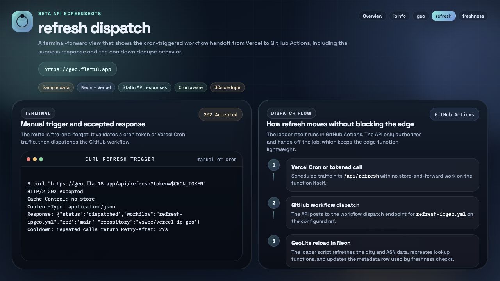Open the geo tab
Image resolution: width=500 pixels, height=281 pixels.
click(x=421, y=16)
